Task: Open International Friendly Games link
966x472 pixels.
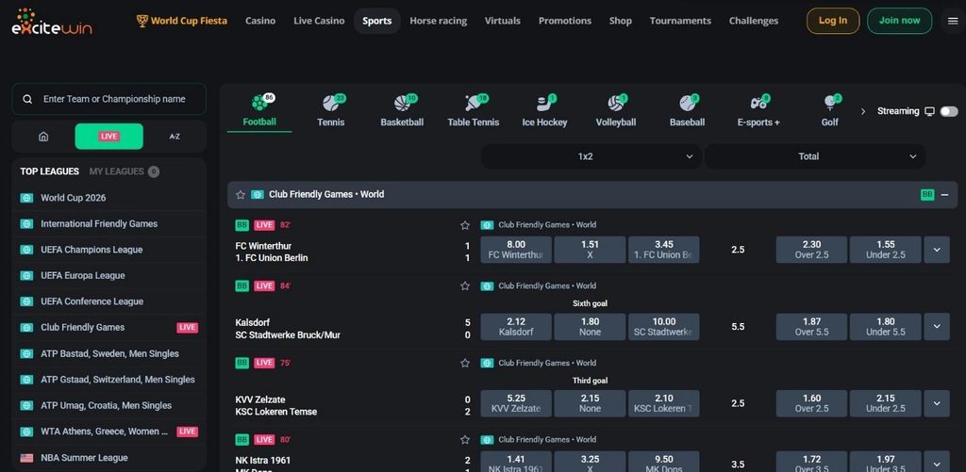Action: point(99,224)
